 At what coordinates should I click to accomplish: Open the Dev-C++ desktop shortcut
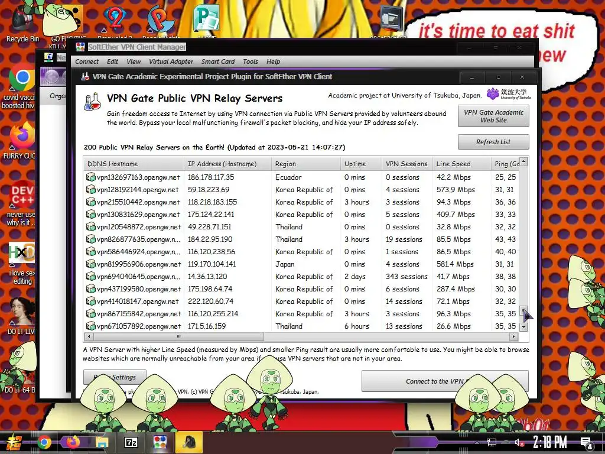pyautogui.click(x=22, y=195)
